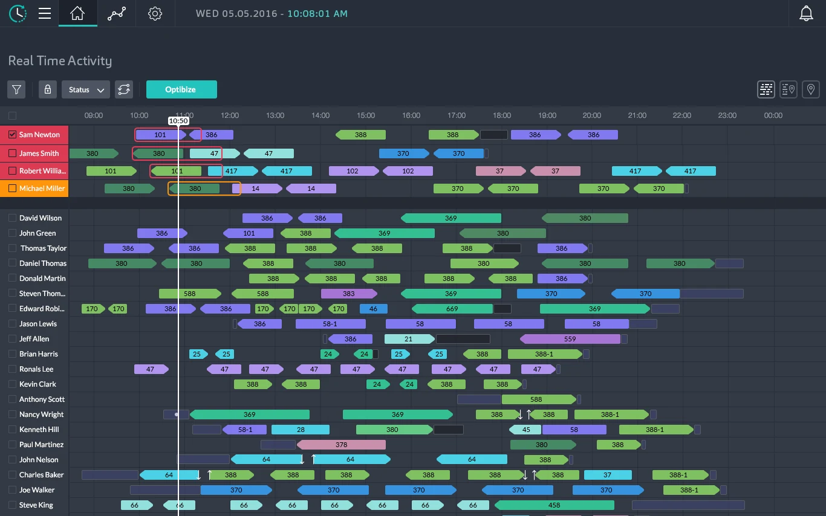The height and width of the screenshot is (516, 826).
Task: Click the refresh sync icon
Action: coord(124,89)
